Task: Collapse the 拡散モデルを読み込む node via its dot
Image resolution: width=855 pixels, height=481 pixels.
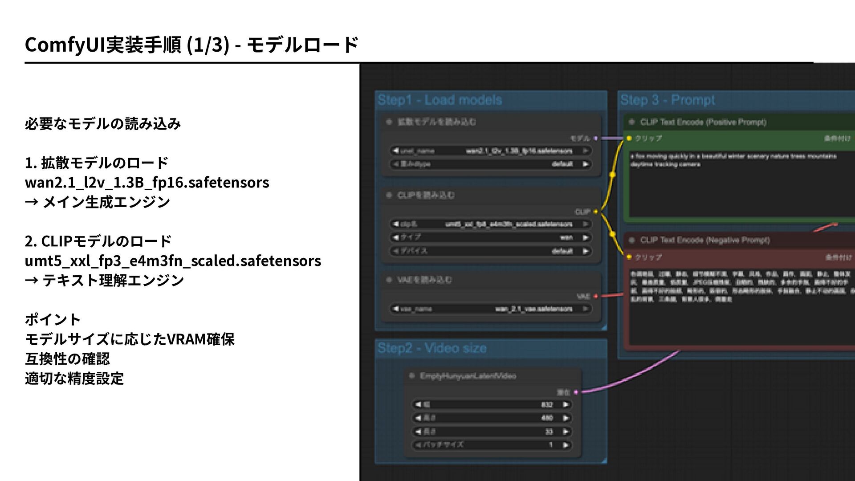Action: point(390,122)
